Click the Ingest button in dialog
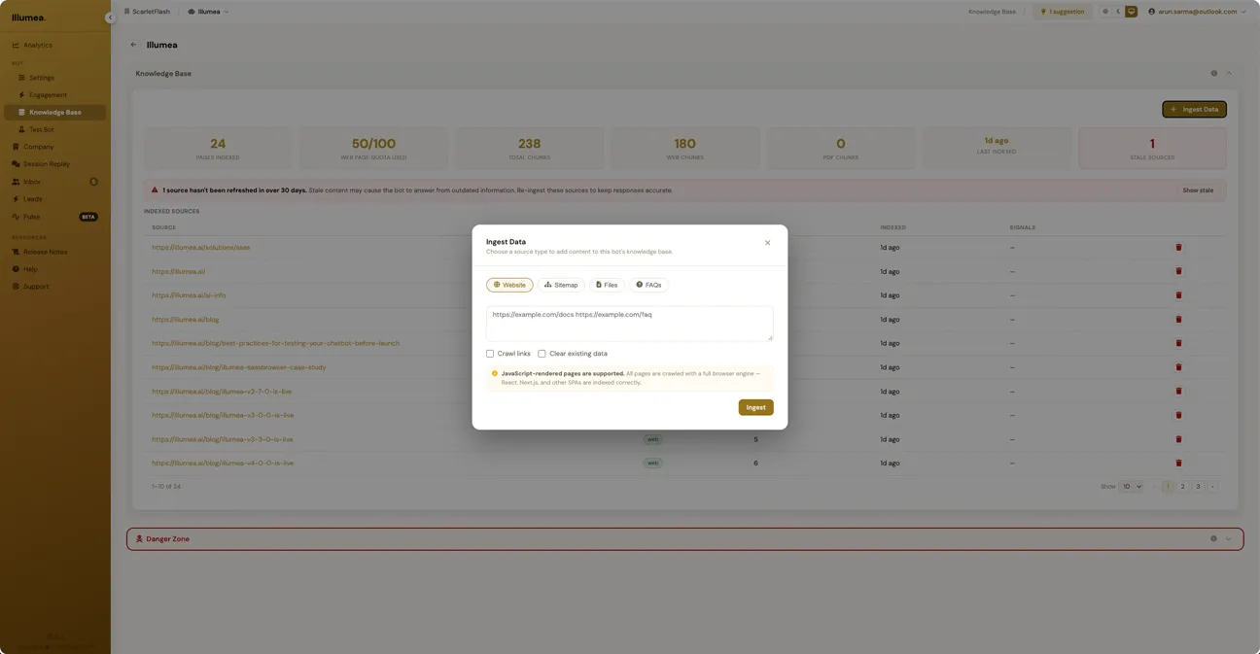The image size is (1260, 654). 755,407
